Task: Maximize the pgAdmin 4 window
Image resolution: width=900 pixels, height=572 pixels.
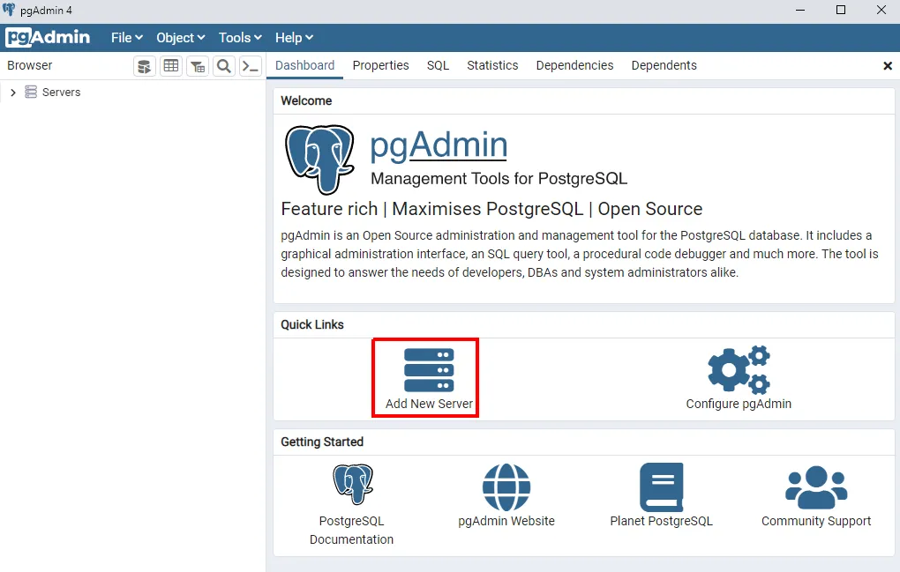Action: (841, 10)
